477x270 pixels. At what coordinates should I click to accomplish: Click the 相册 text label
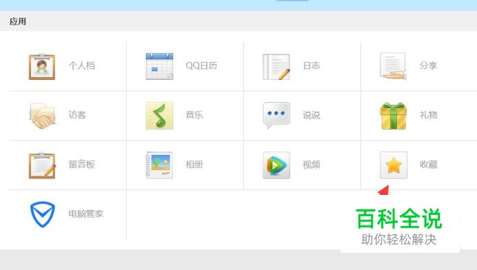tap(194, 165)
